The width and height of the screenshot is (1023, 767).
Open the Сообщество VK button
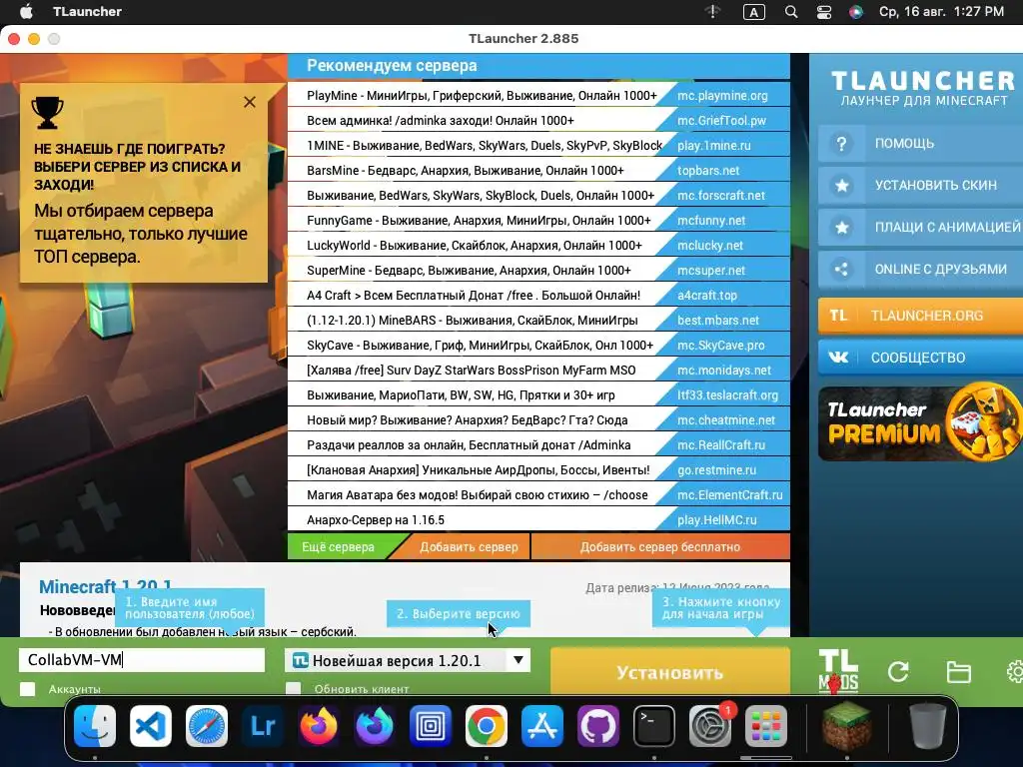[920, 358]
